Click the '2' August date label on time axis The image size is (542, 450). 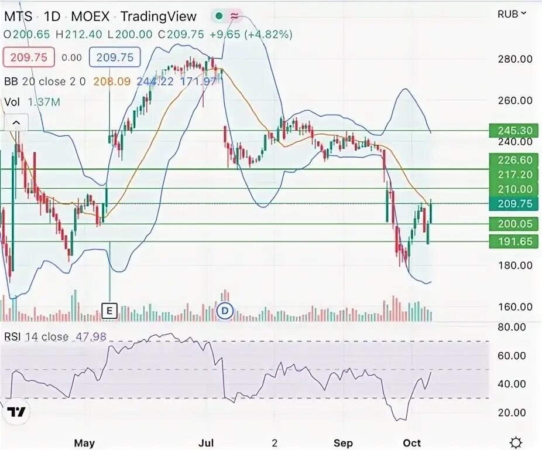tap(275, 443)
